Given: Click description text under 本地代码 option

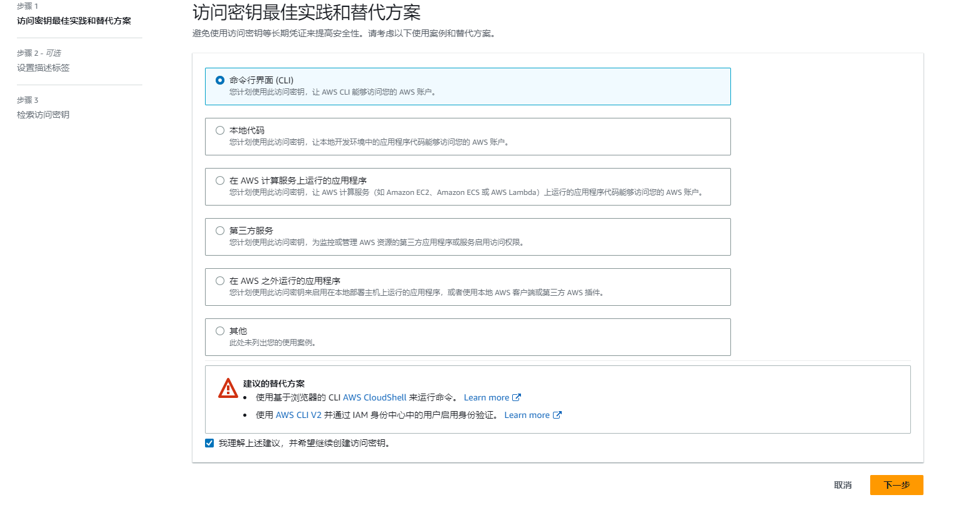Looking at the screenshot, I should (371, 142).
